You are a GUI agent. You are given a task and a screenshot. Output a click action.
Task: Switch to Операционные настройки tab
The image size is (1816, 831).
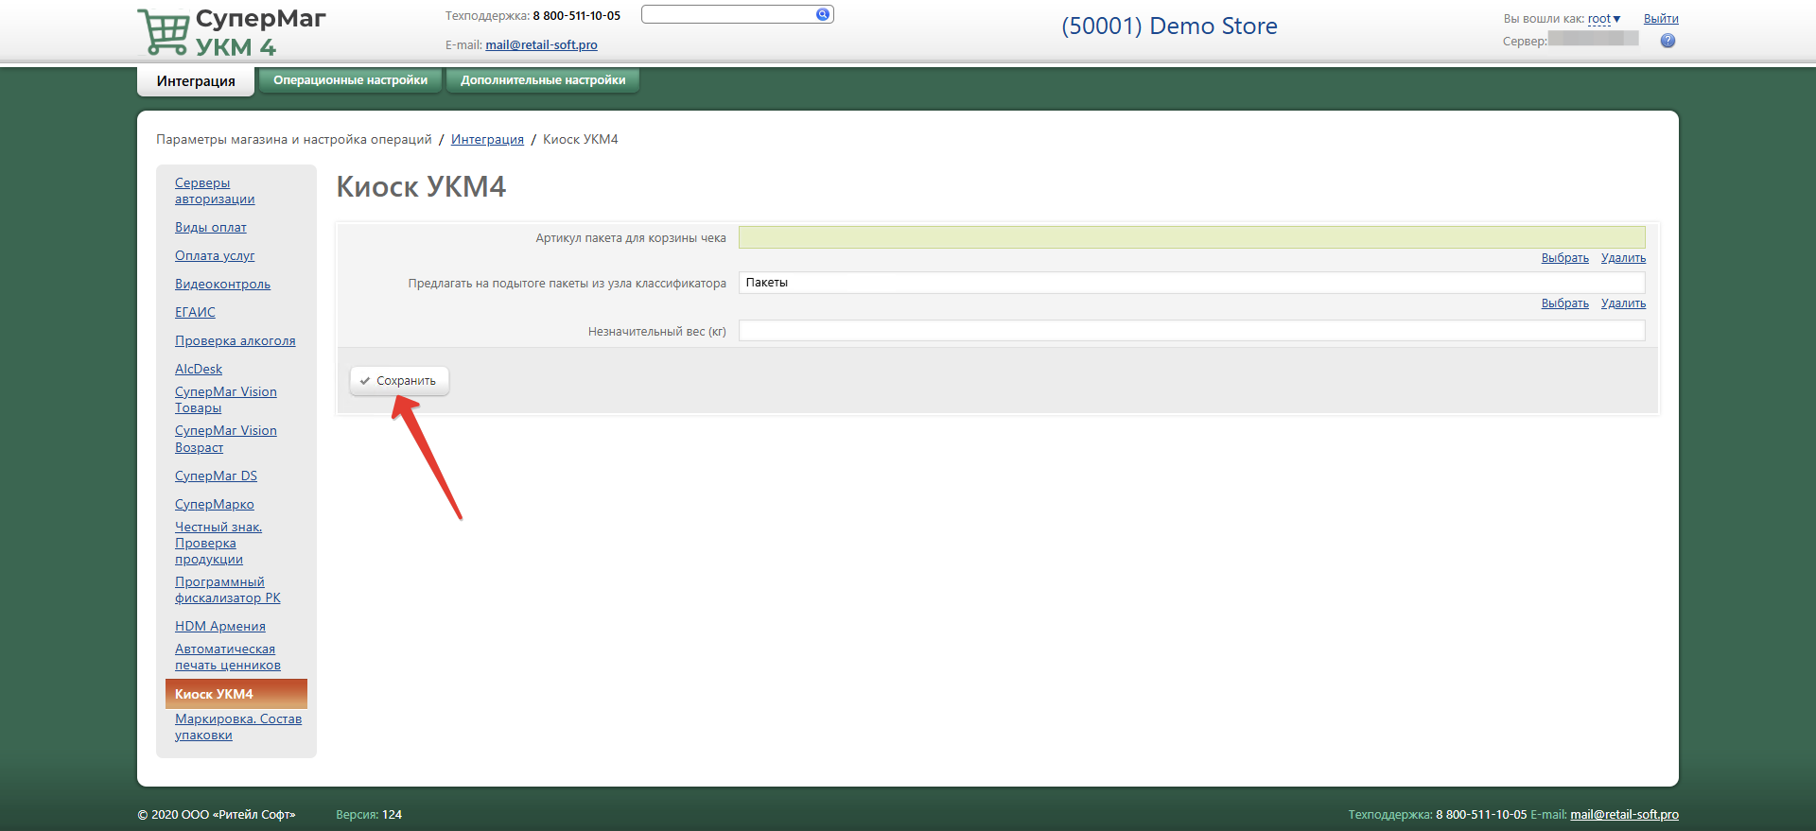pyautogui.click(x=350, y=80)
